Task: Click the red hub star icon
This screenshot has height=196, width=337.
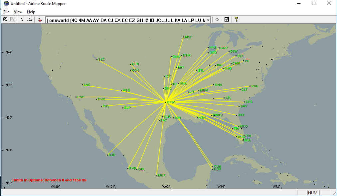Action: click(40, 20)
